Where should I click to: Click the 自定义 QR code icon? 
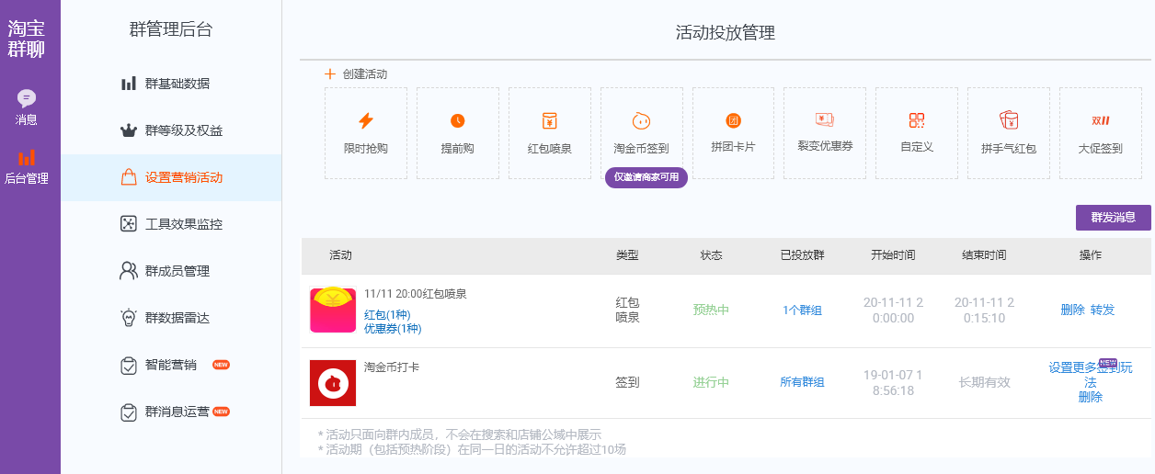916,120
